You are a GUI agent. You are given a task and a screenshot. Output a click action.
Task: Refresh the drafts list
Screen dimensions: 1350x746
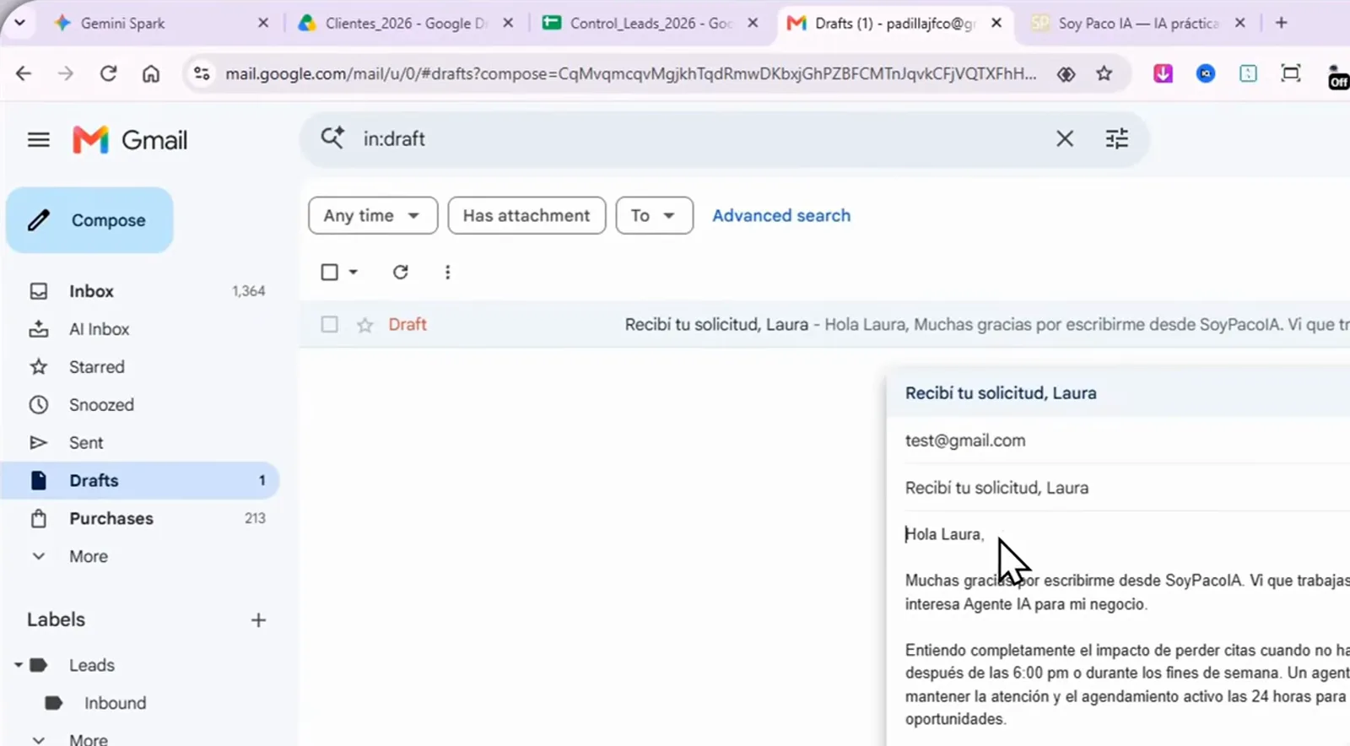tap(401, 272)
